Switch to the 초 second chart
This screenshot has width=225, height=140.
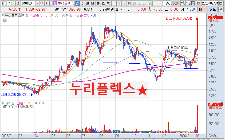103,3
